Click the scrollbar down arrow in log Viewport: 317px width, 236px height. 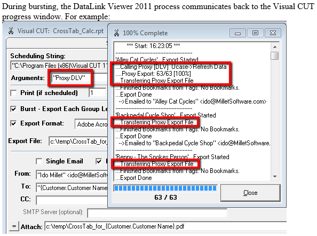(x=275, y=177)
